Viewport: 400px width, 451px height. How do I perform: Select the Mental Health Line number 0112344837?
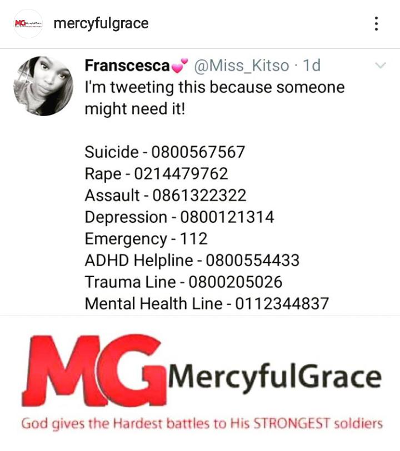(x=282, y=303)
